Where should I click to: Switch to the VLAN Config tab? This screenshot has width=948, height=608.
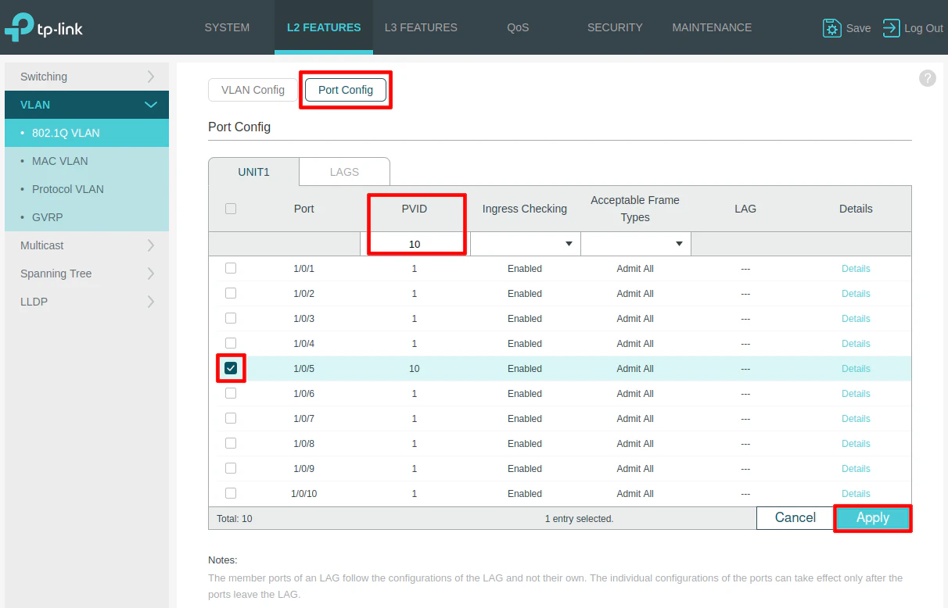(x=253, y=90)
